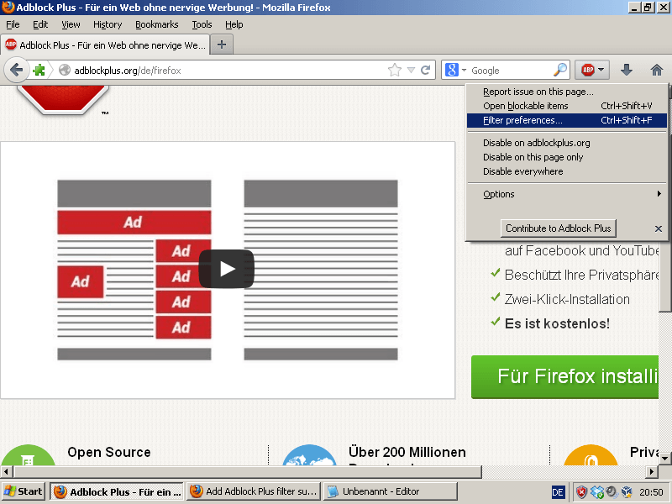Viewport: 672px width, 504px height.
Task: Open a new tab with the plus button
Action: click(x=222, y=45)
